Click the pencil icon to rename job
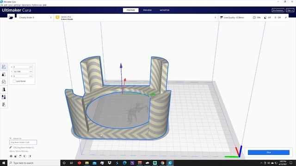 pyautogui.click(x=11, y=148)
